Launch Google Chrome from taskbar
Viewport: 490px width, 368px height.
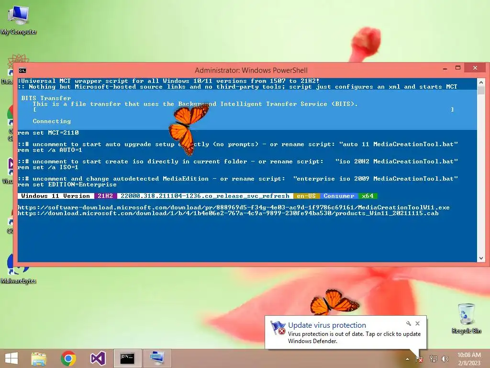tap(68, 358)
